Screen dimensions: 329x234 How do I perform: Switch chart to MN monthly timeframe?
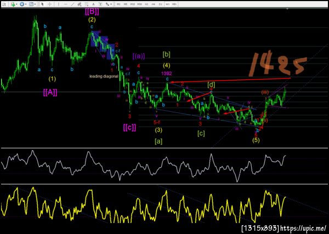pyautogui.click(x=174, y=4)
